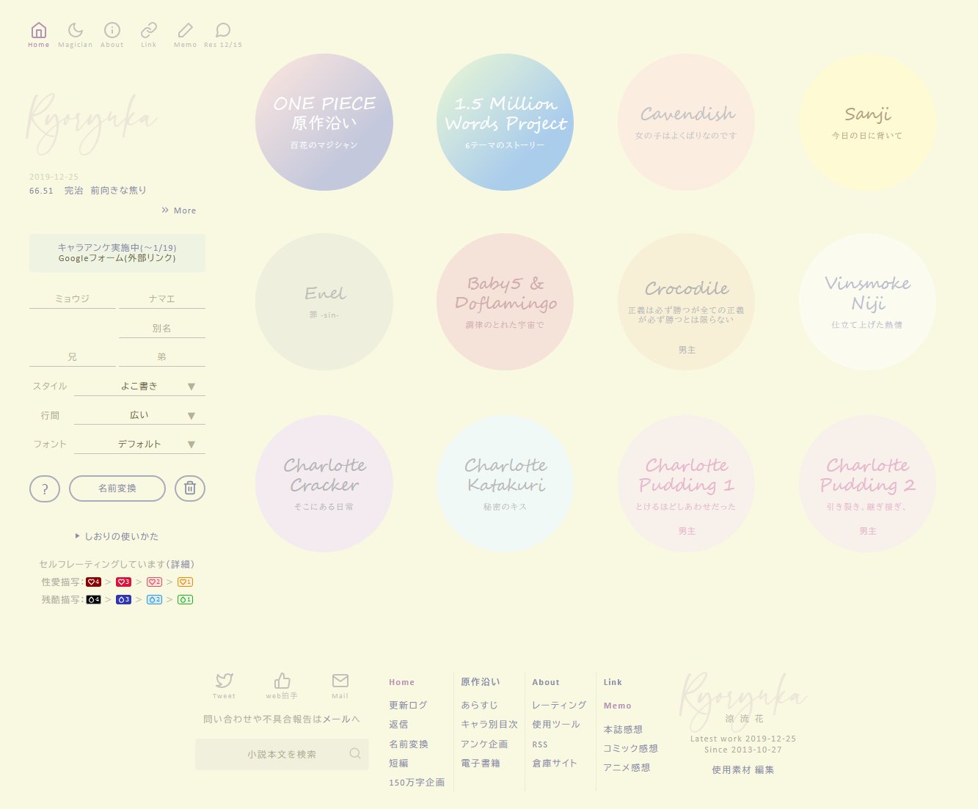Click the footer Home heading

pos(402,682)
